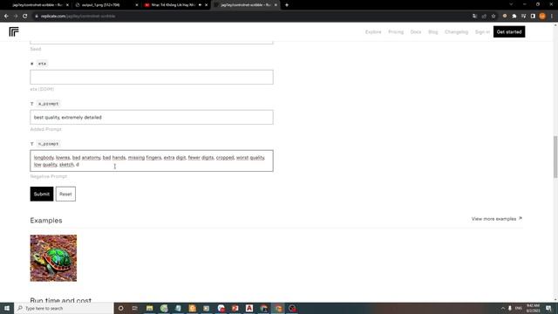Screen dimensions: 558x314
Task: Open the Explore nav link
Action: pos(373,32)
